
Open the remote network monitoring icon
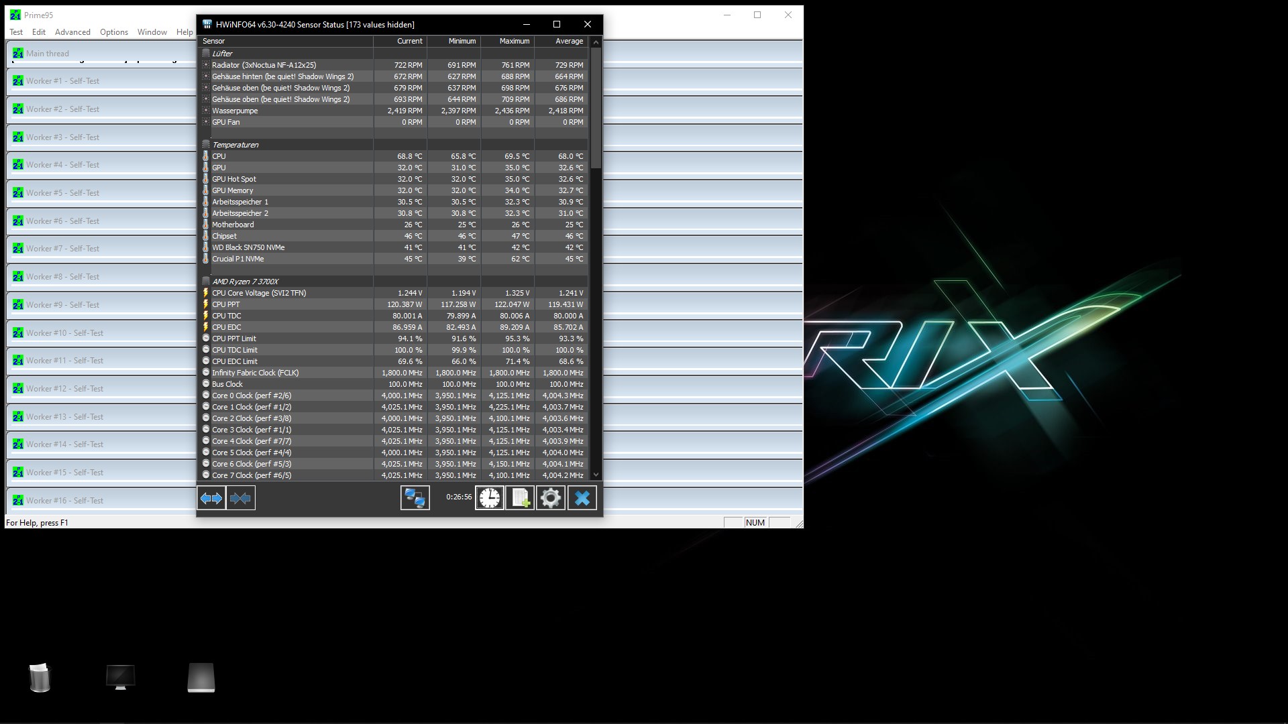pyautogui.click(x=415, y=498)
